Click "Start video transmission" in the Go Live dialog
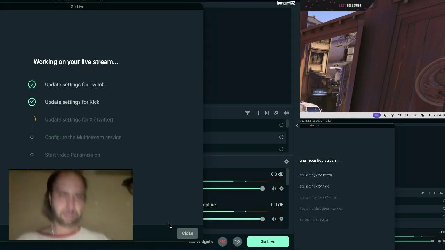The height and width of the screenshot is (250, 445). [72, 155]
